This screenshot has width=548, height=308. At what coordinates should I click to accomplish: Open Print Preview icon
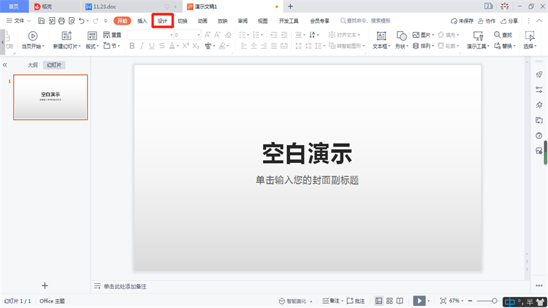(x=72, y=21)
